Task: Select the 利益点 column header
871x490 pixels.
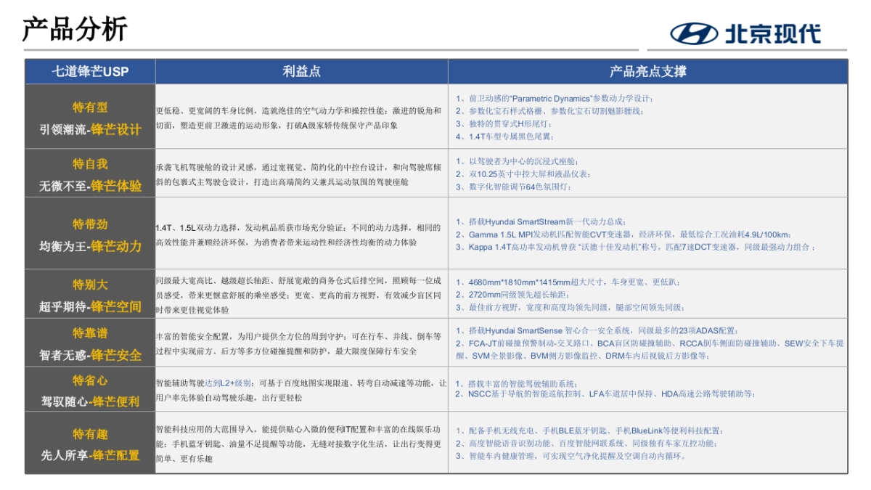Action: coord(302,71)
